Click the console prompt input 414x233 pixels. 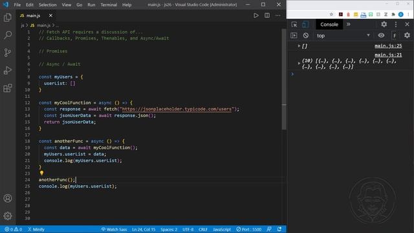coord(351,74)
